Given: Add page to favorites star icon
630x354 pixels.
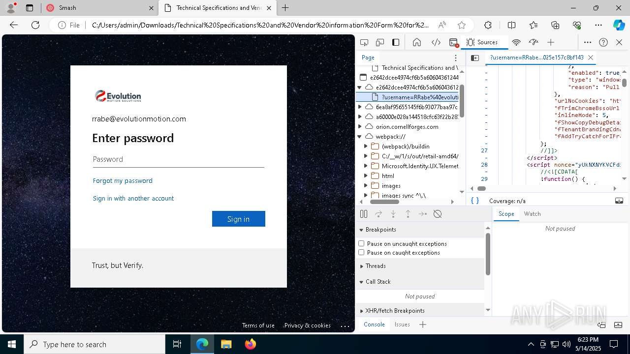Looking at the screenshot, I should click(x=461, y=25).
